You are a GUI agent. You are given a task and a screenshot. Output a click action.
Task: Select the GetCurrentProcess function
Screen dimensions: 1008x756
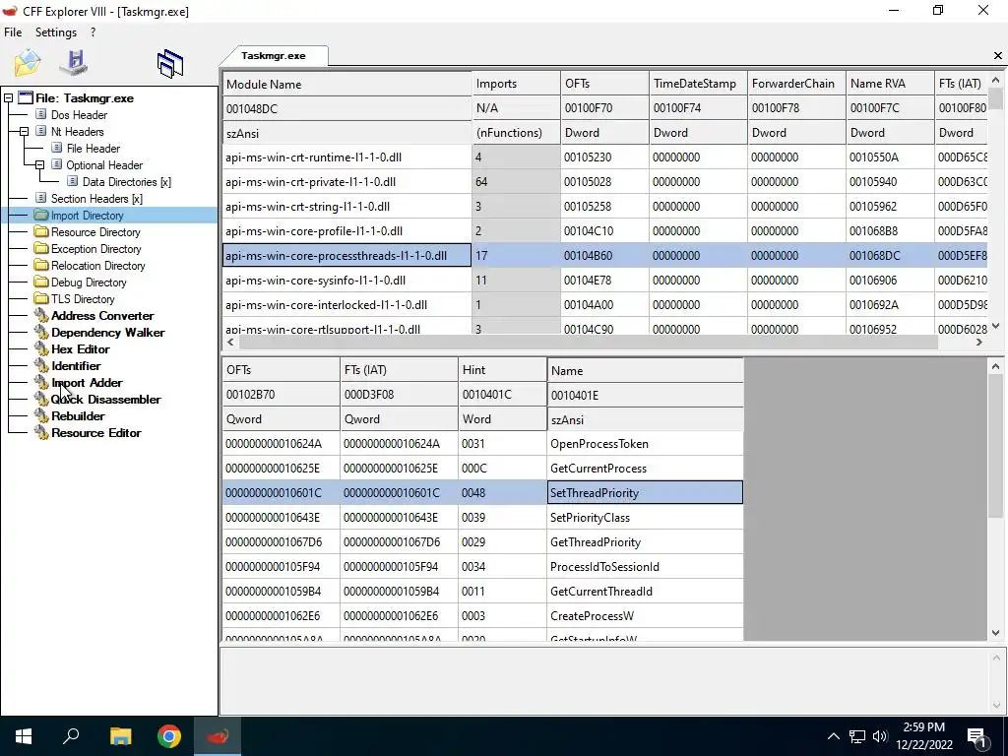click(645, 469)
